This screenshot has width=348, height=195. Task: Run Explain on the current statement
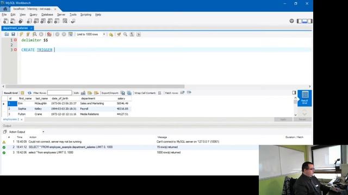35,34
